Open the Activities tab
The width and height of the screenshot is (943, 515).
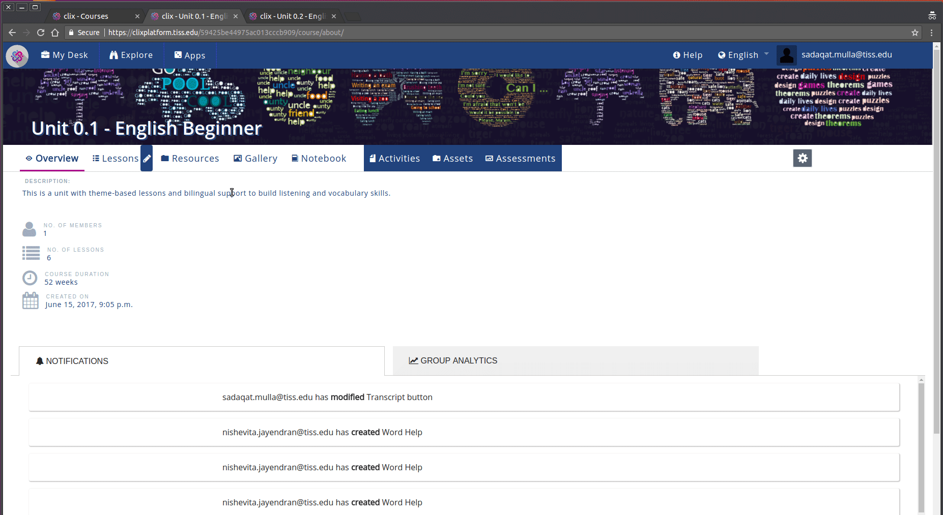(394, 159)
